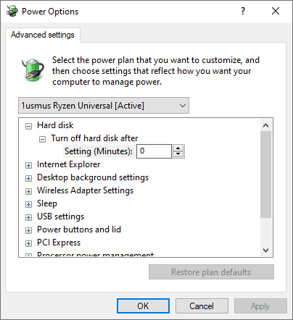Collapse the Hard disk tree node
Image resolution: width=293 pixels, height=320 pixels.
28,126
